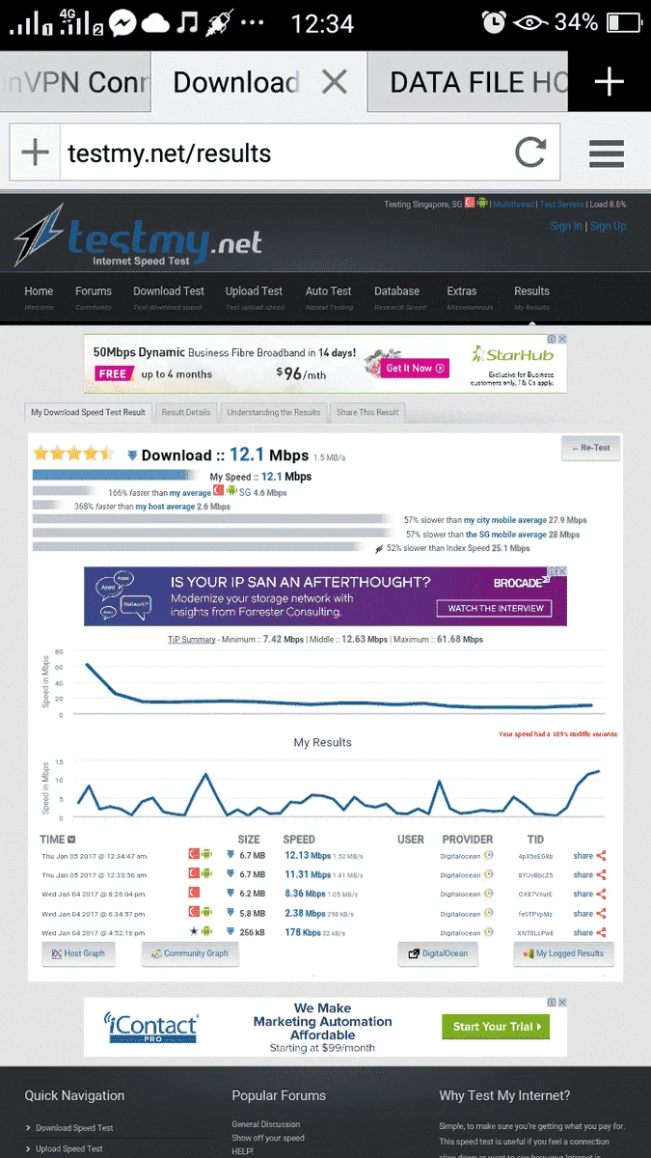651x1158 pixels.
Task: Click the Test Servers link
Action: point(561,205)
